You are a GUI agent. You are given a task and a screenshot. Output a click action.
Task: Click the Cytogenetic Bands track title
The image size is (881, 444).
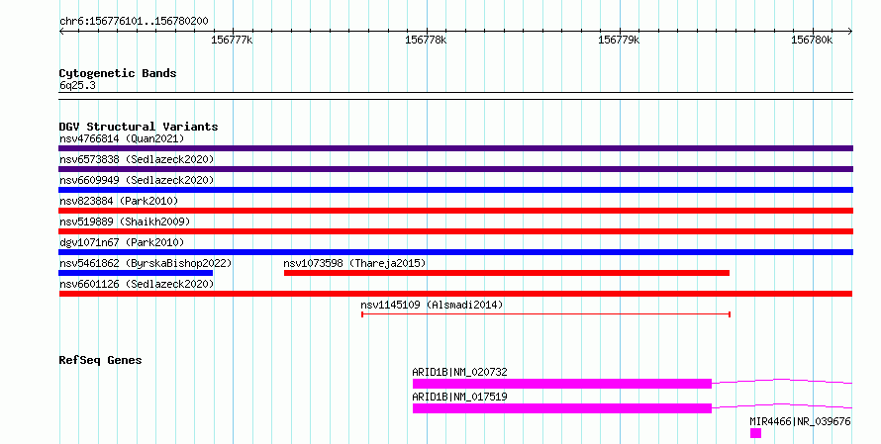click(x=118, y=73)
